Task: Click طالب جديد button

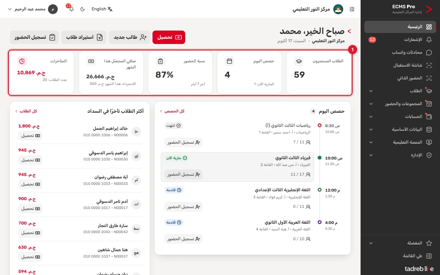Action: 129,37
